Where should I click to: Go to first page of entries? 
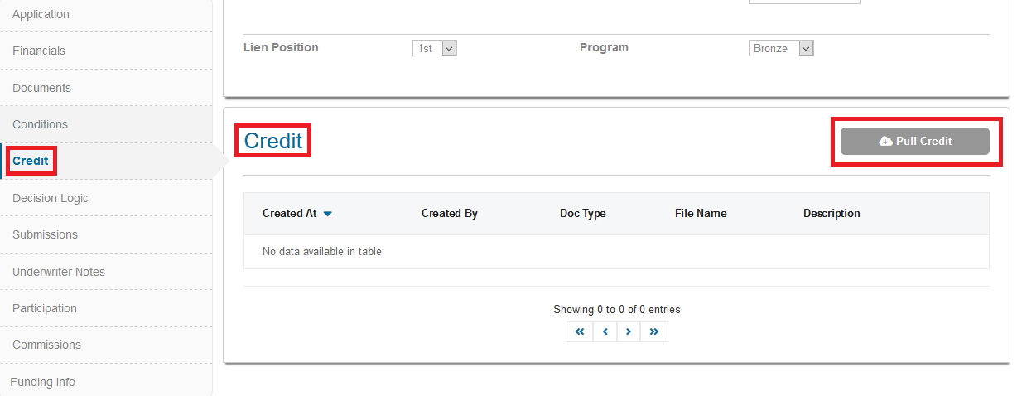580,331
